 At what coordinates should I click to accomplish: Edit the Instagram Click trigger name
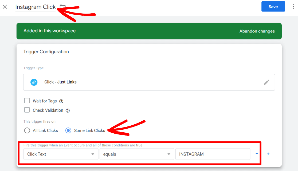click(x=35, y=7)
